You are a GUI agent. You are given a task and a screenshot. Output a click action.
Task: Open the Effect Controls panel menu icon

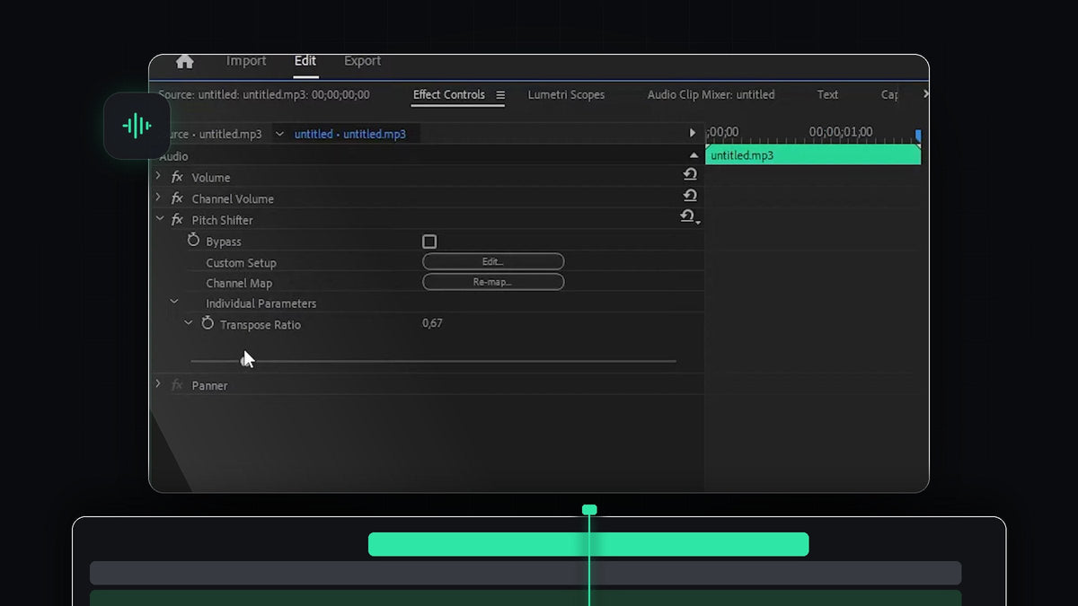pyautogui.click(x=500, y=95)
